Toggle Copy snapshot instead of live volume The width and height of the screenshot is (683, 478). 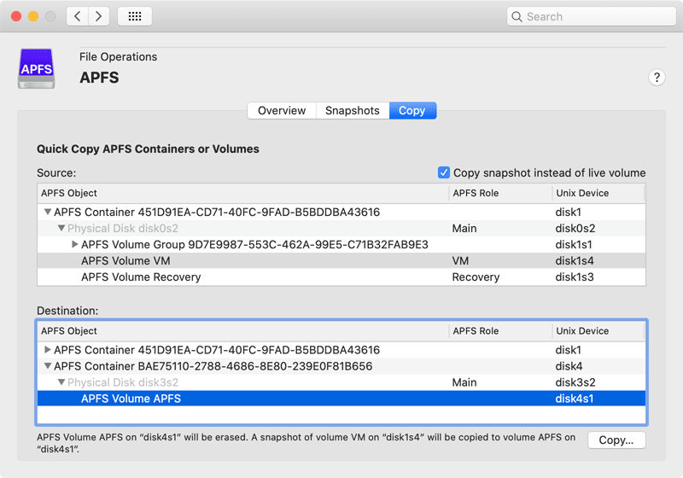click(443, 172)
